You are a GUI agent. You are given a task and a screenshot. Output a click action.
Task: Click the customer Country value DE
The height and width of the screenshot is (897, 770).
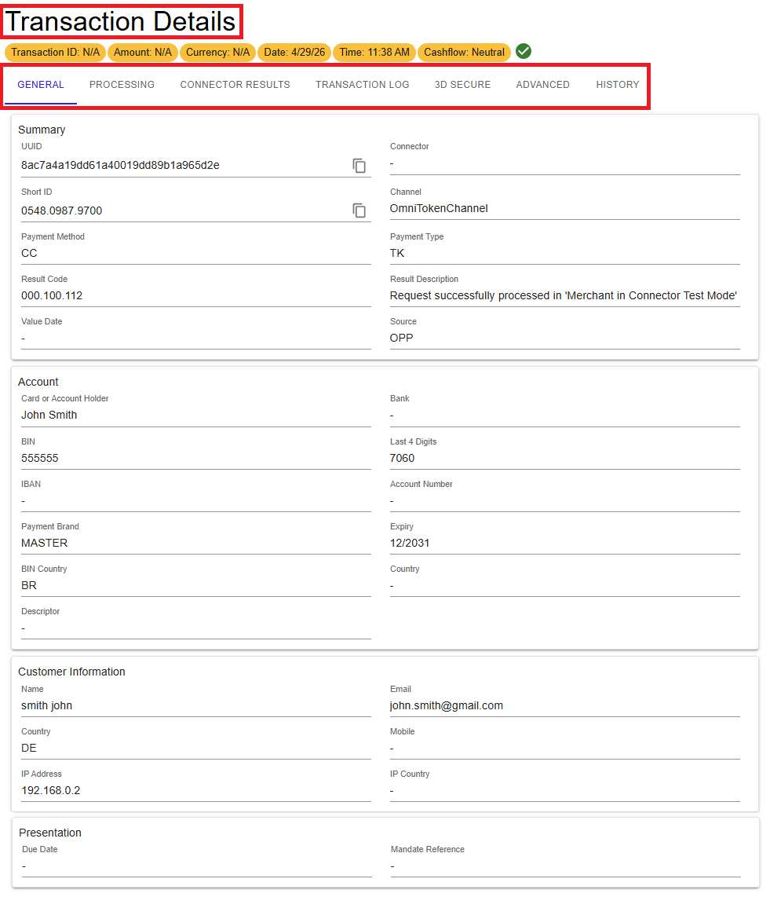(29, 748)
